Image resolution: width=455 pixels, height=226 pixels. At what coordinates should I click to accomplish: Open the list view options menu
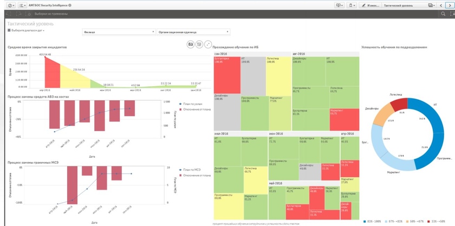(23, 5)
